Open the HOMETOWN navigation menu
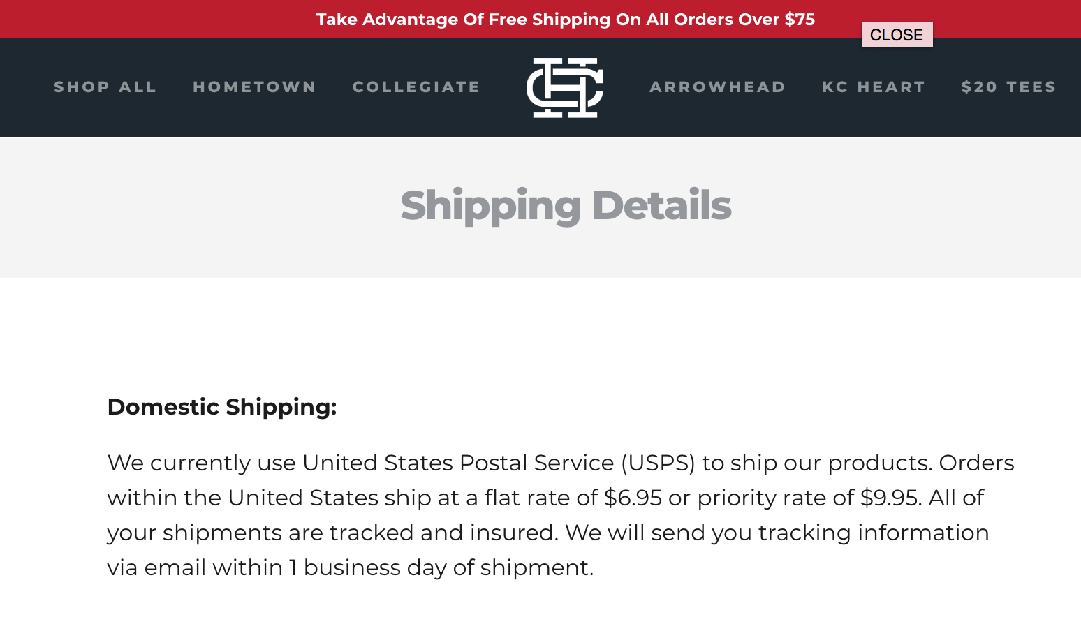1081x638 pixels. coord(254,87)
